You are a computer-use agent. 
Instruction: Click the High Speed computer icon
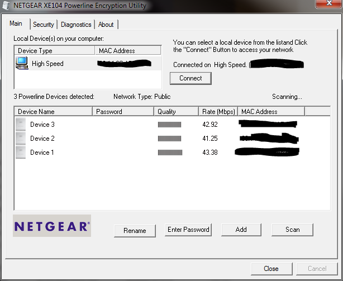(x=22, y=64)
